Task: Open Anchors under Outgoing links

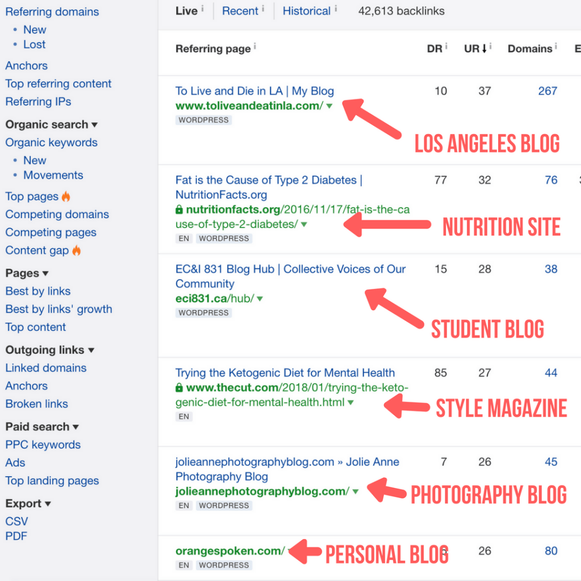Action: (x=26, y=386)
